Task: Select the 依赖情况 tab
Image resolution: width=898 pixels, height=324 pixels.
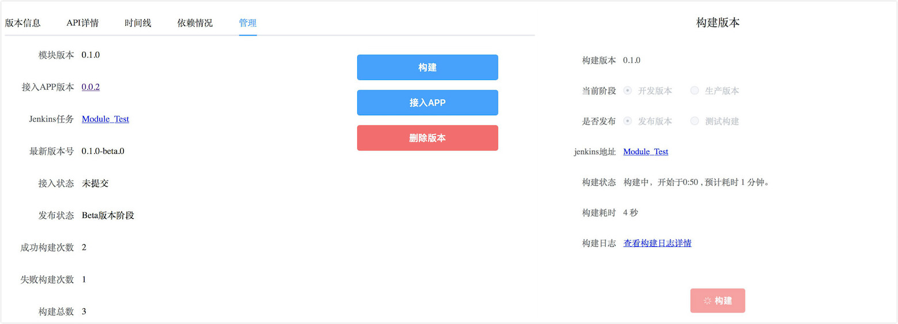Action: click(x=195, y=23)
